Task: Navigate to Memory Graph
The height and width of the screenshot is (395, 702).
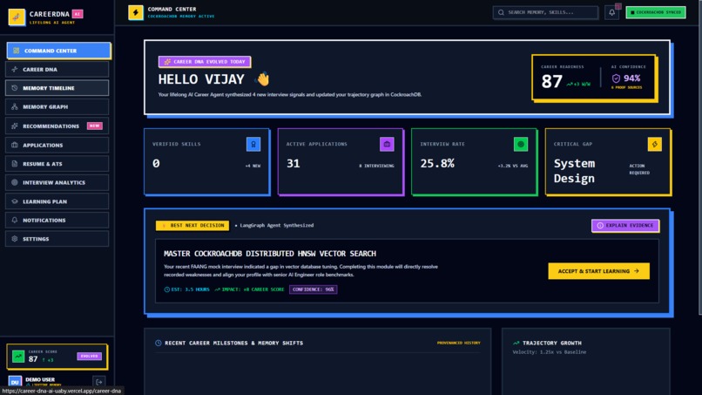Action: [57, 106]
